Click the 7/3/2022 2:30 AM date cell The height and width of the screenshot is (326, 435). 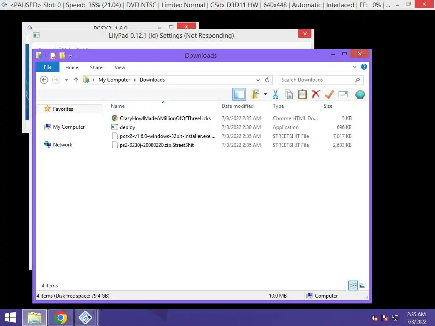(x=241, y=127)
